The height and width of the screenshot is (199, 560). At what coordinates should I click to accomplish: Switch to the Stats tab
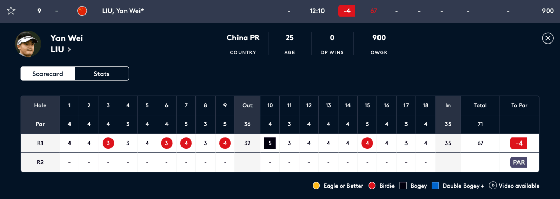(102, 74)
